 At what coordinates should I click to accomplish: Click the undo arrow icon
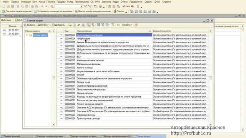click(x=42, y=7)
